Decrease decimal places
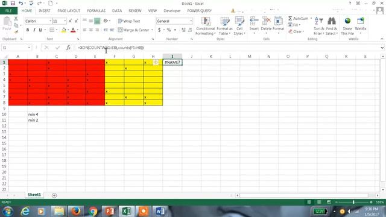 190,30
